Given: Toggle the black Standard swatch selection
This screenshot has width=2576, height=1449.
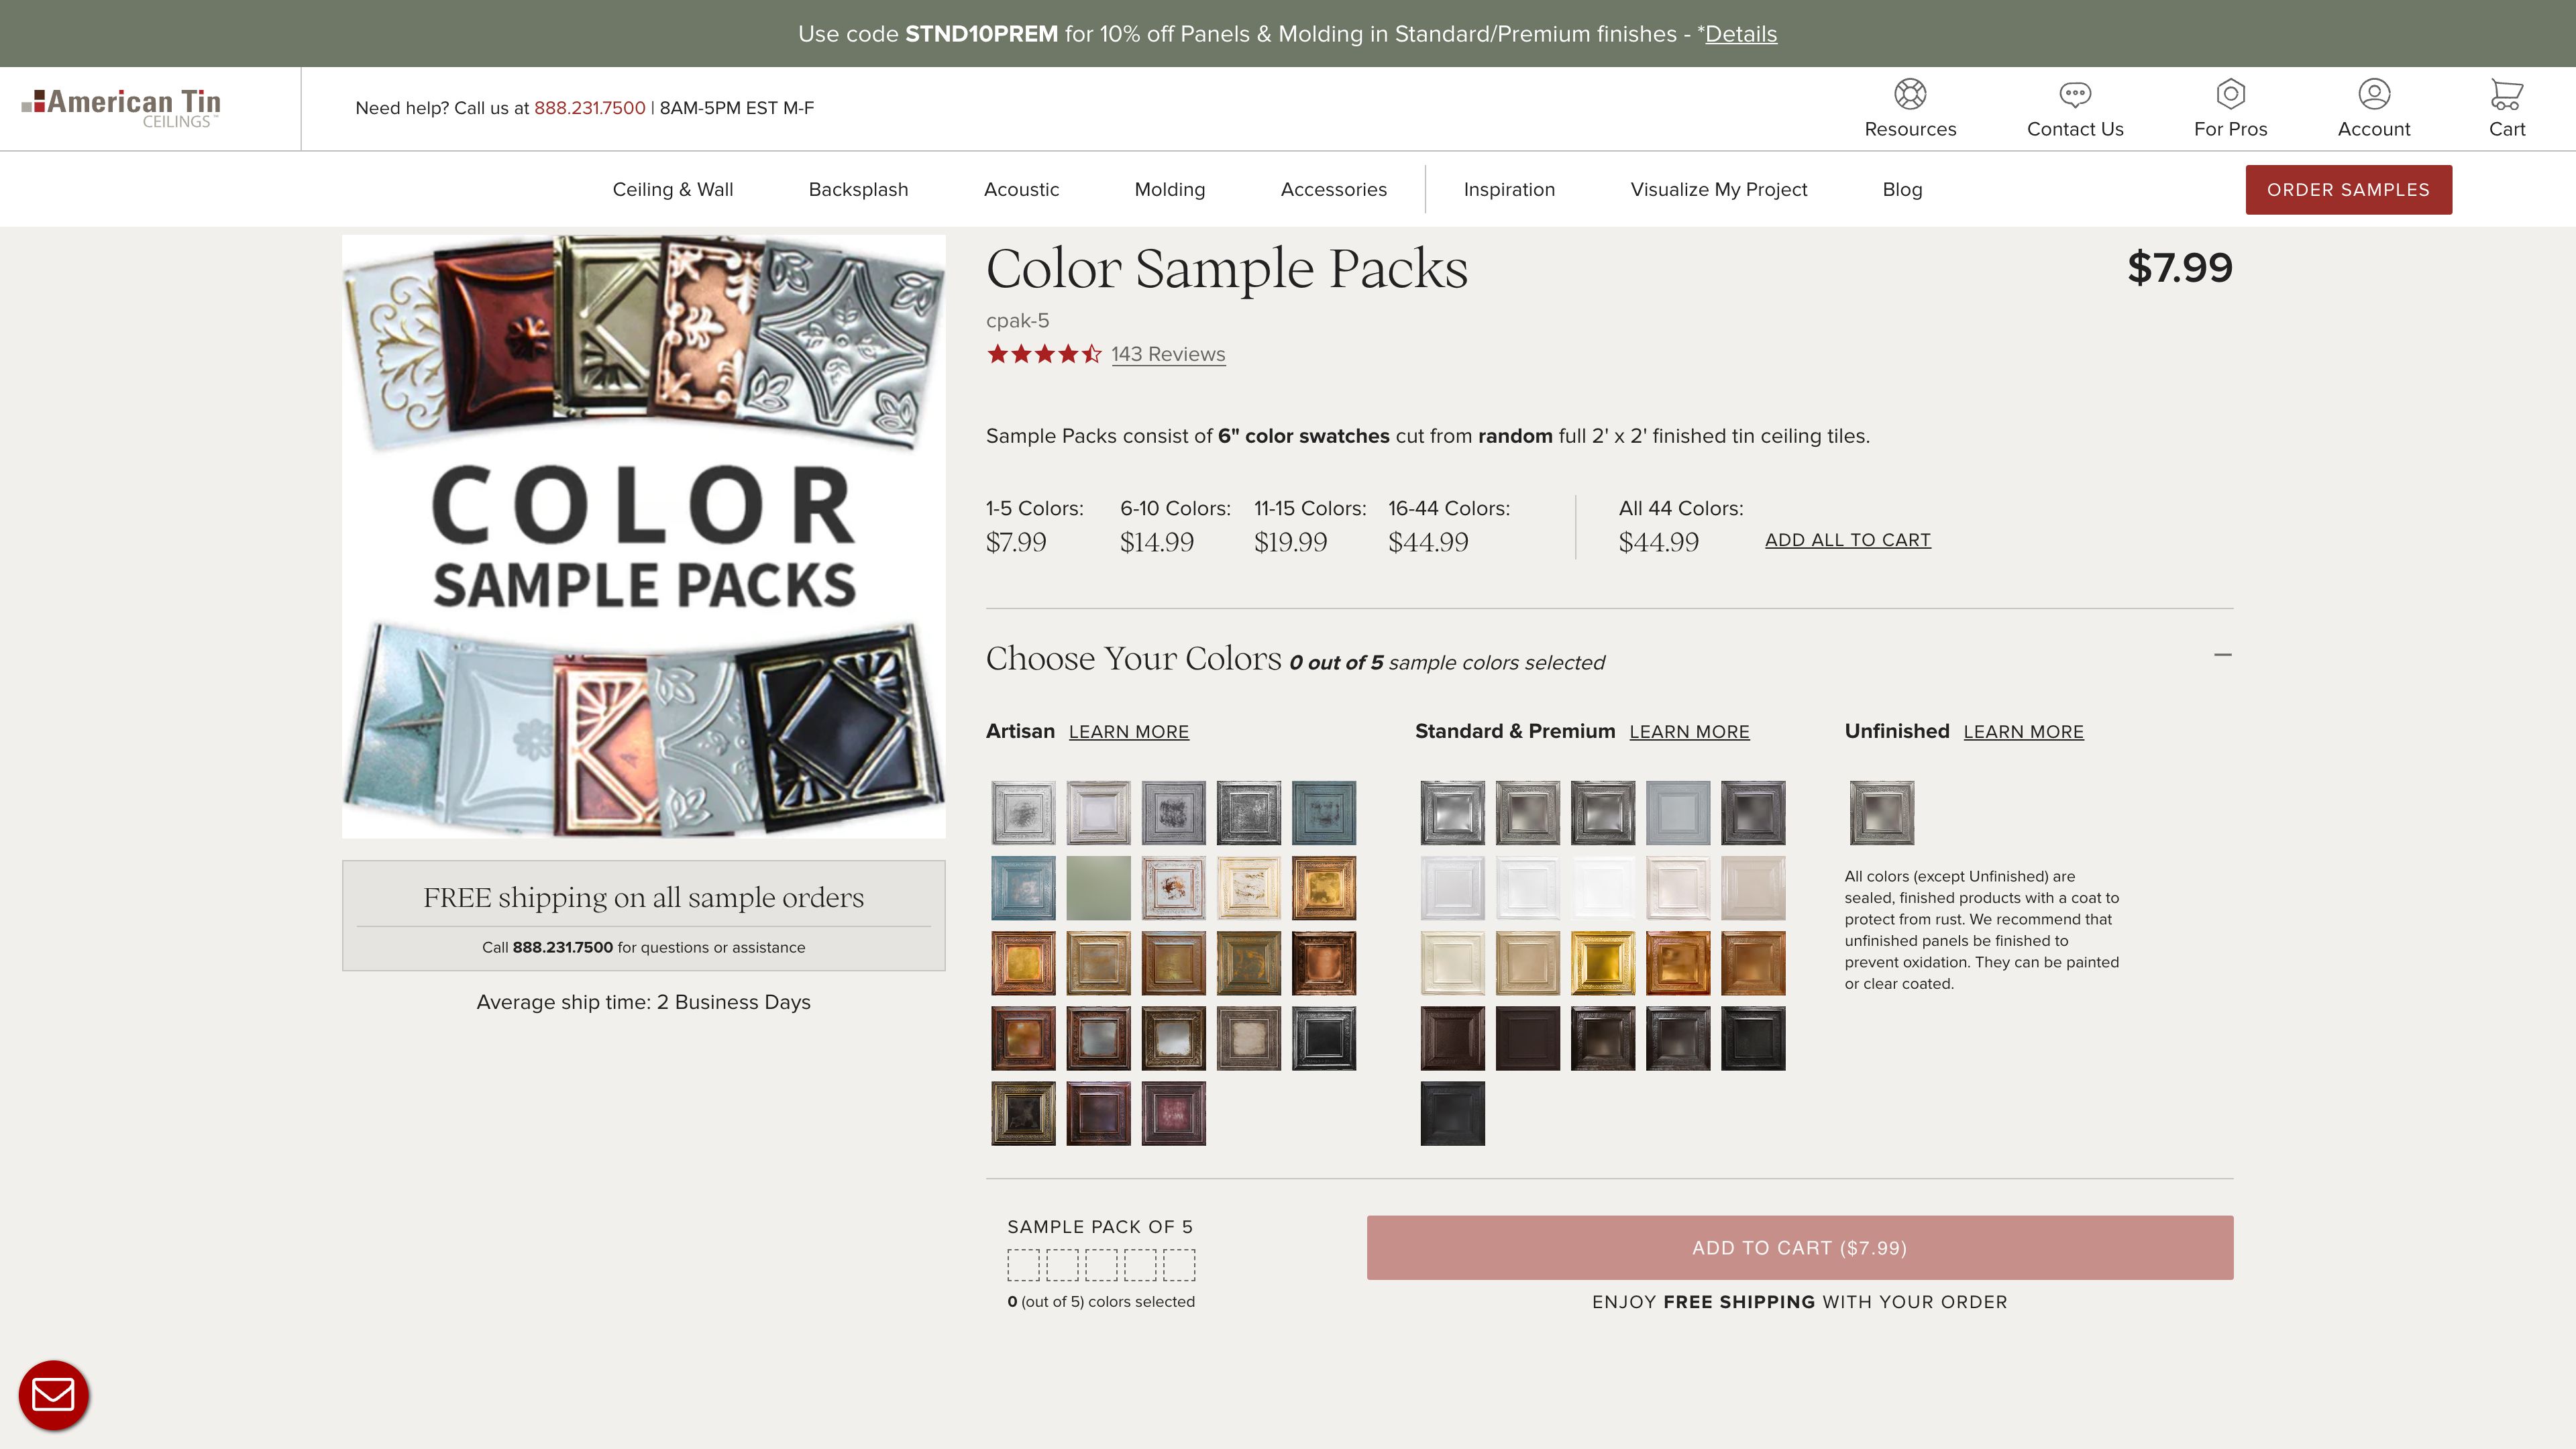Looking at the screenshot, I should (1452, 1113).
